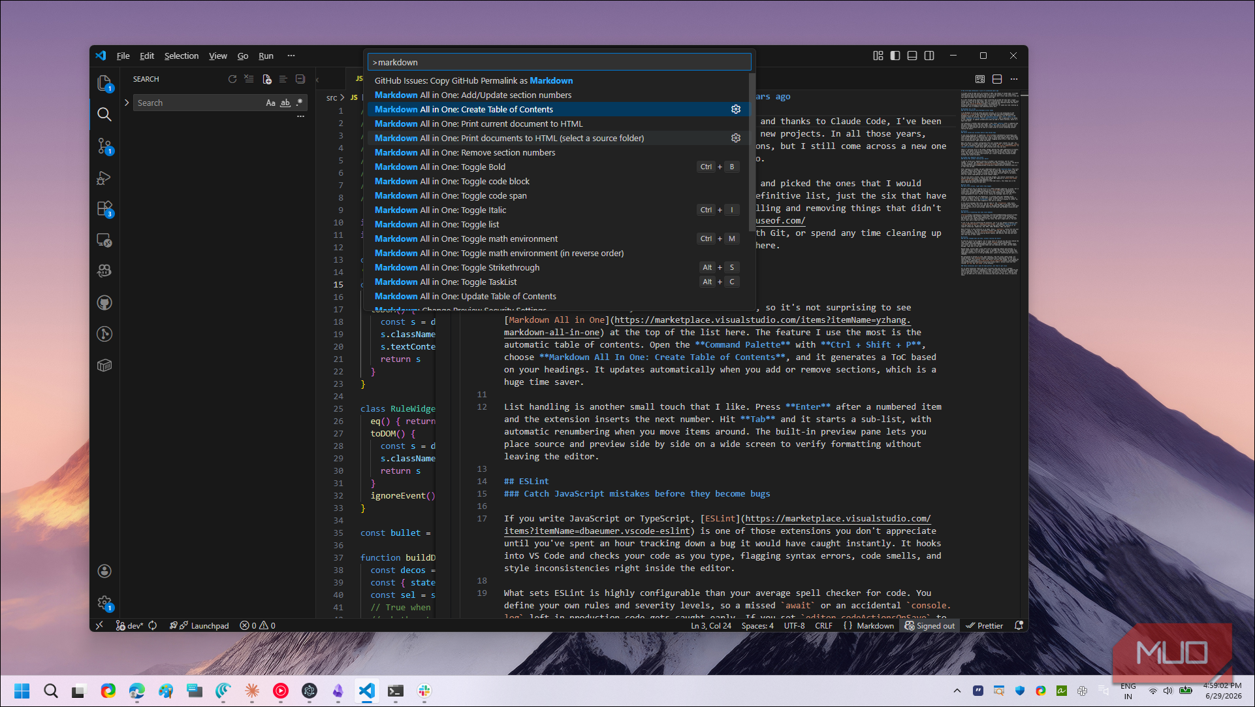Screen dimensions: 1255x707
Task: Open the Accounts menu in the activity bar
Action: pyautogui.click(x=104, y=571)
